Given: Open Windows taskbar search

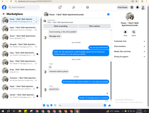Looking at the screenshot, I should click(8, 111).
